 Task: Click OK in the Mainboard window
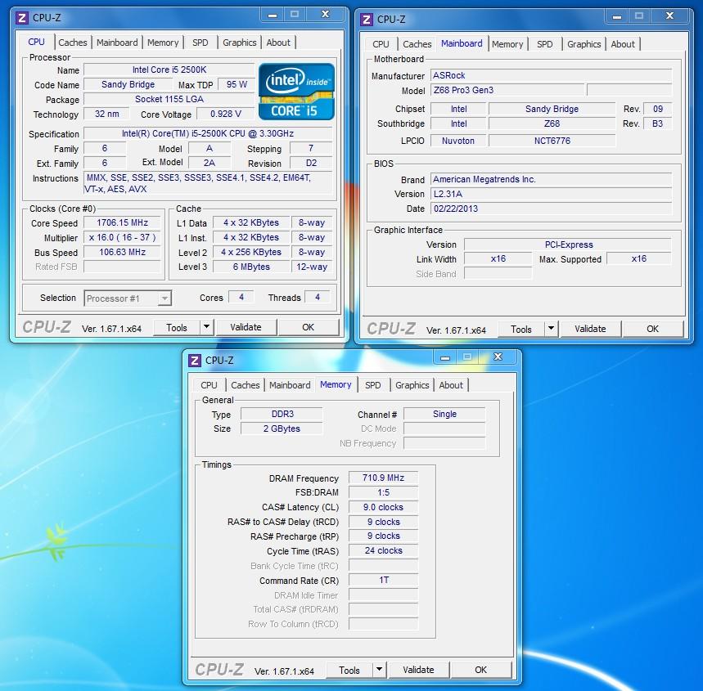click(x=652, y=329)
